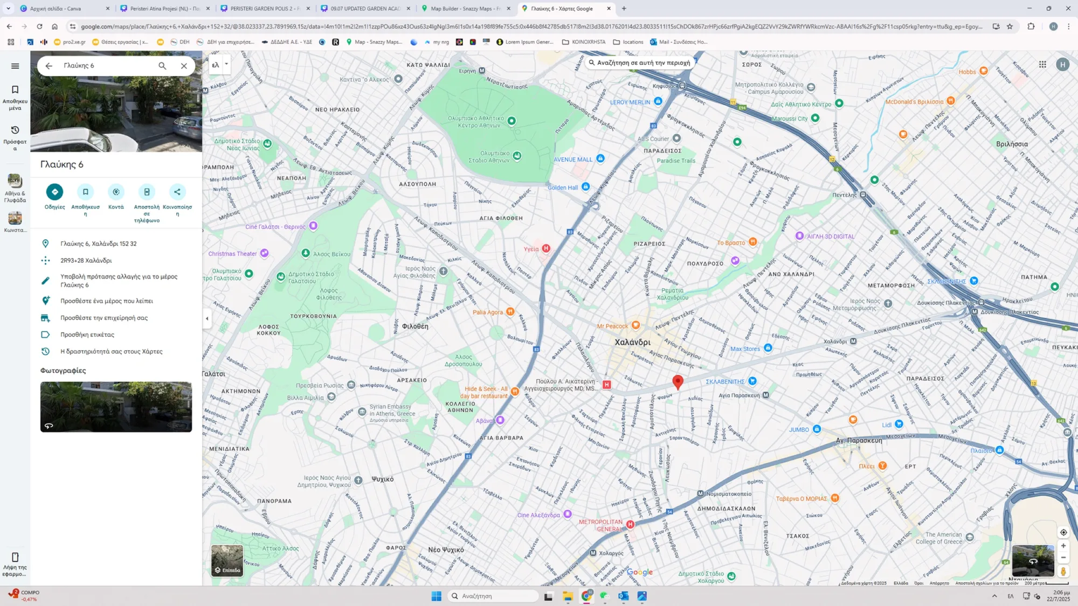The height and width of the screenshot is (606, 1078).
Task: Save the place with the Αποθήκευση icon
Action: [x=85, y=192]
